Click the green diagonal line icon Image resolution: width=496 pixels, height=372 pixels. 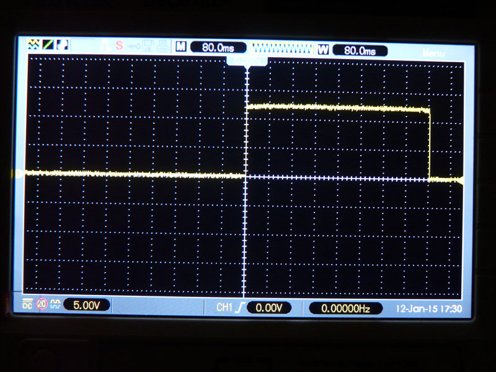click(x=48, y=45)
